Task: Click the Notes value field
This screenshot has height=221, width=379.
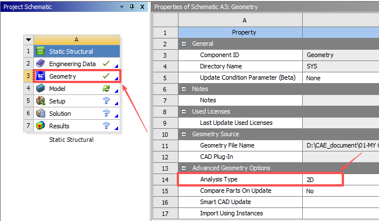Action: [341, 101]
